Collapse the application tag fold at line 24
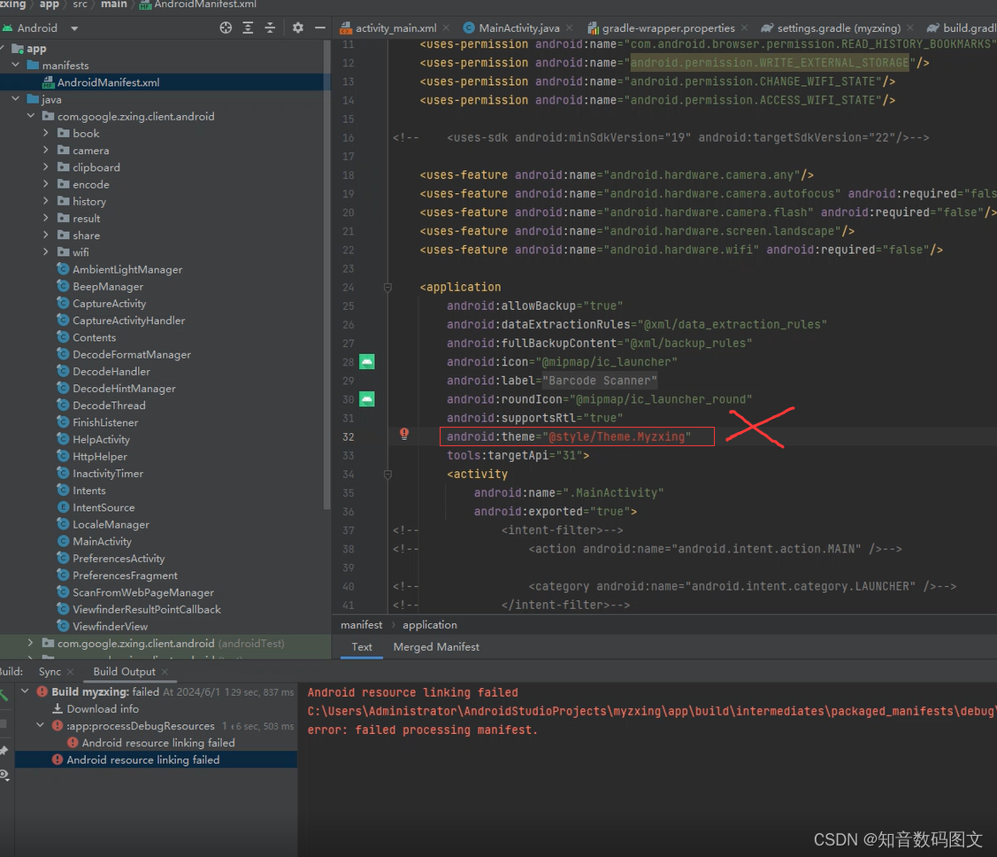The width and height of the screenshot is (997, 857). pos(387,287)
